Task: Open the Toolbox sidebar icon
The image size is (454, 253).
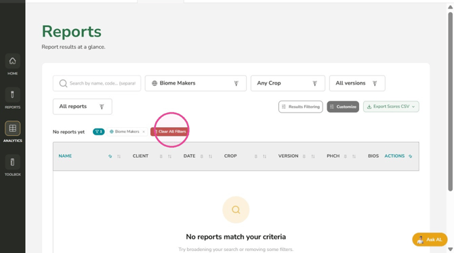Action: (12, 162)
